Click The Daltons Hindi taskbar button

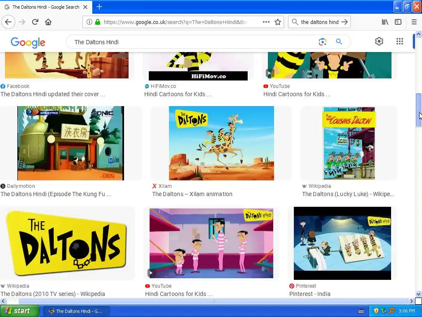76,311
